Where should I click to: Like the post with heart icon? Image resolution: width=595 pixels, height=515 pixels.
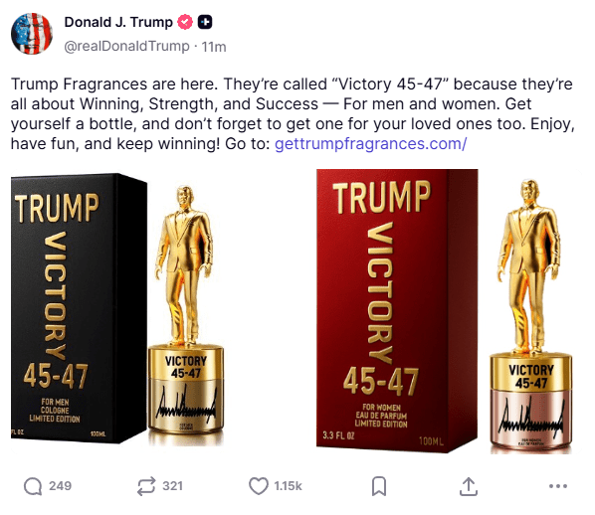(x=259, y=486)
